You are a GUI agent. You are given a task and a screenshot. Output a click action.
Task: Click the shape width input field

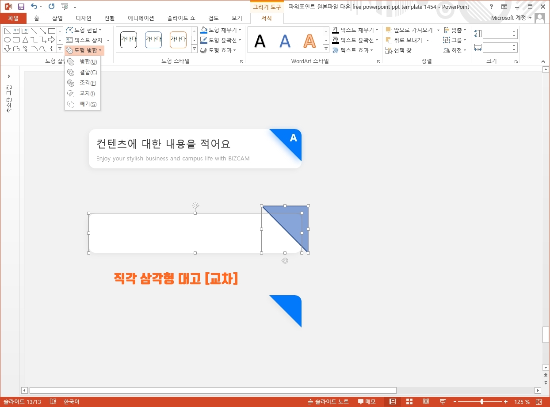[x=497, y=48]
